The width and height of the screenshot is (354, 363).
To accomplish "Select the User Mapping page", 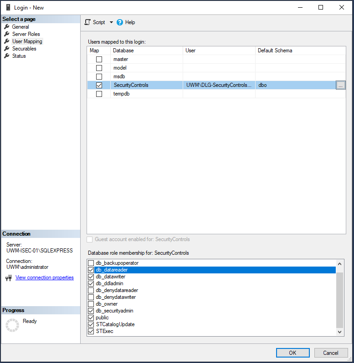I will click(27, 41).
